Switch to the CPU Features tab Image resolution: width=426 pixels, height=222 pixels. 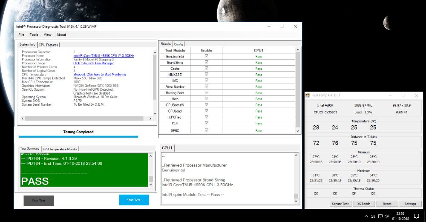point(48,45)
